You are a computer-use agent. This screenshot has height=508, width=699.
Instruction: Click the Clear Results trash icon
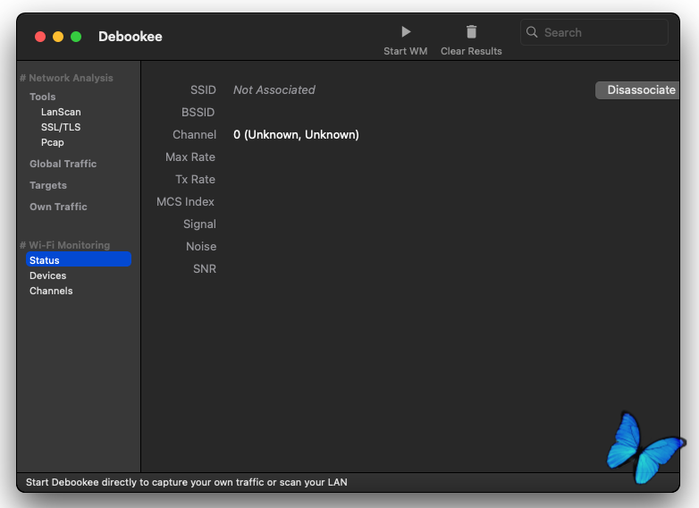(x=471, y=32)
